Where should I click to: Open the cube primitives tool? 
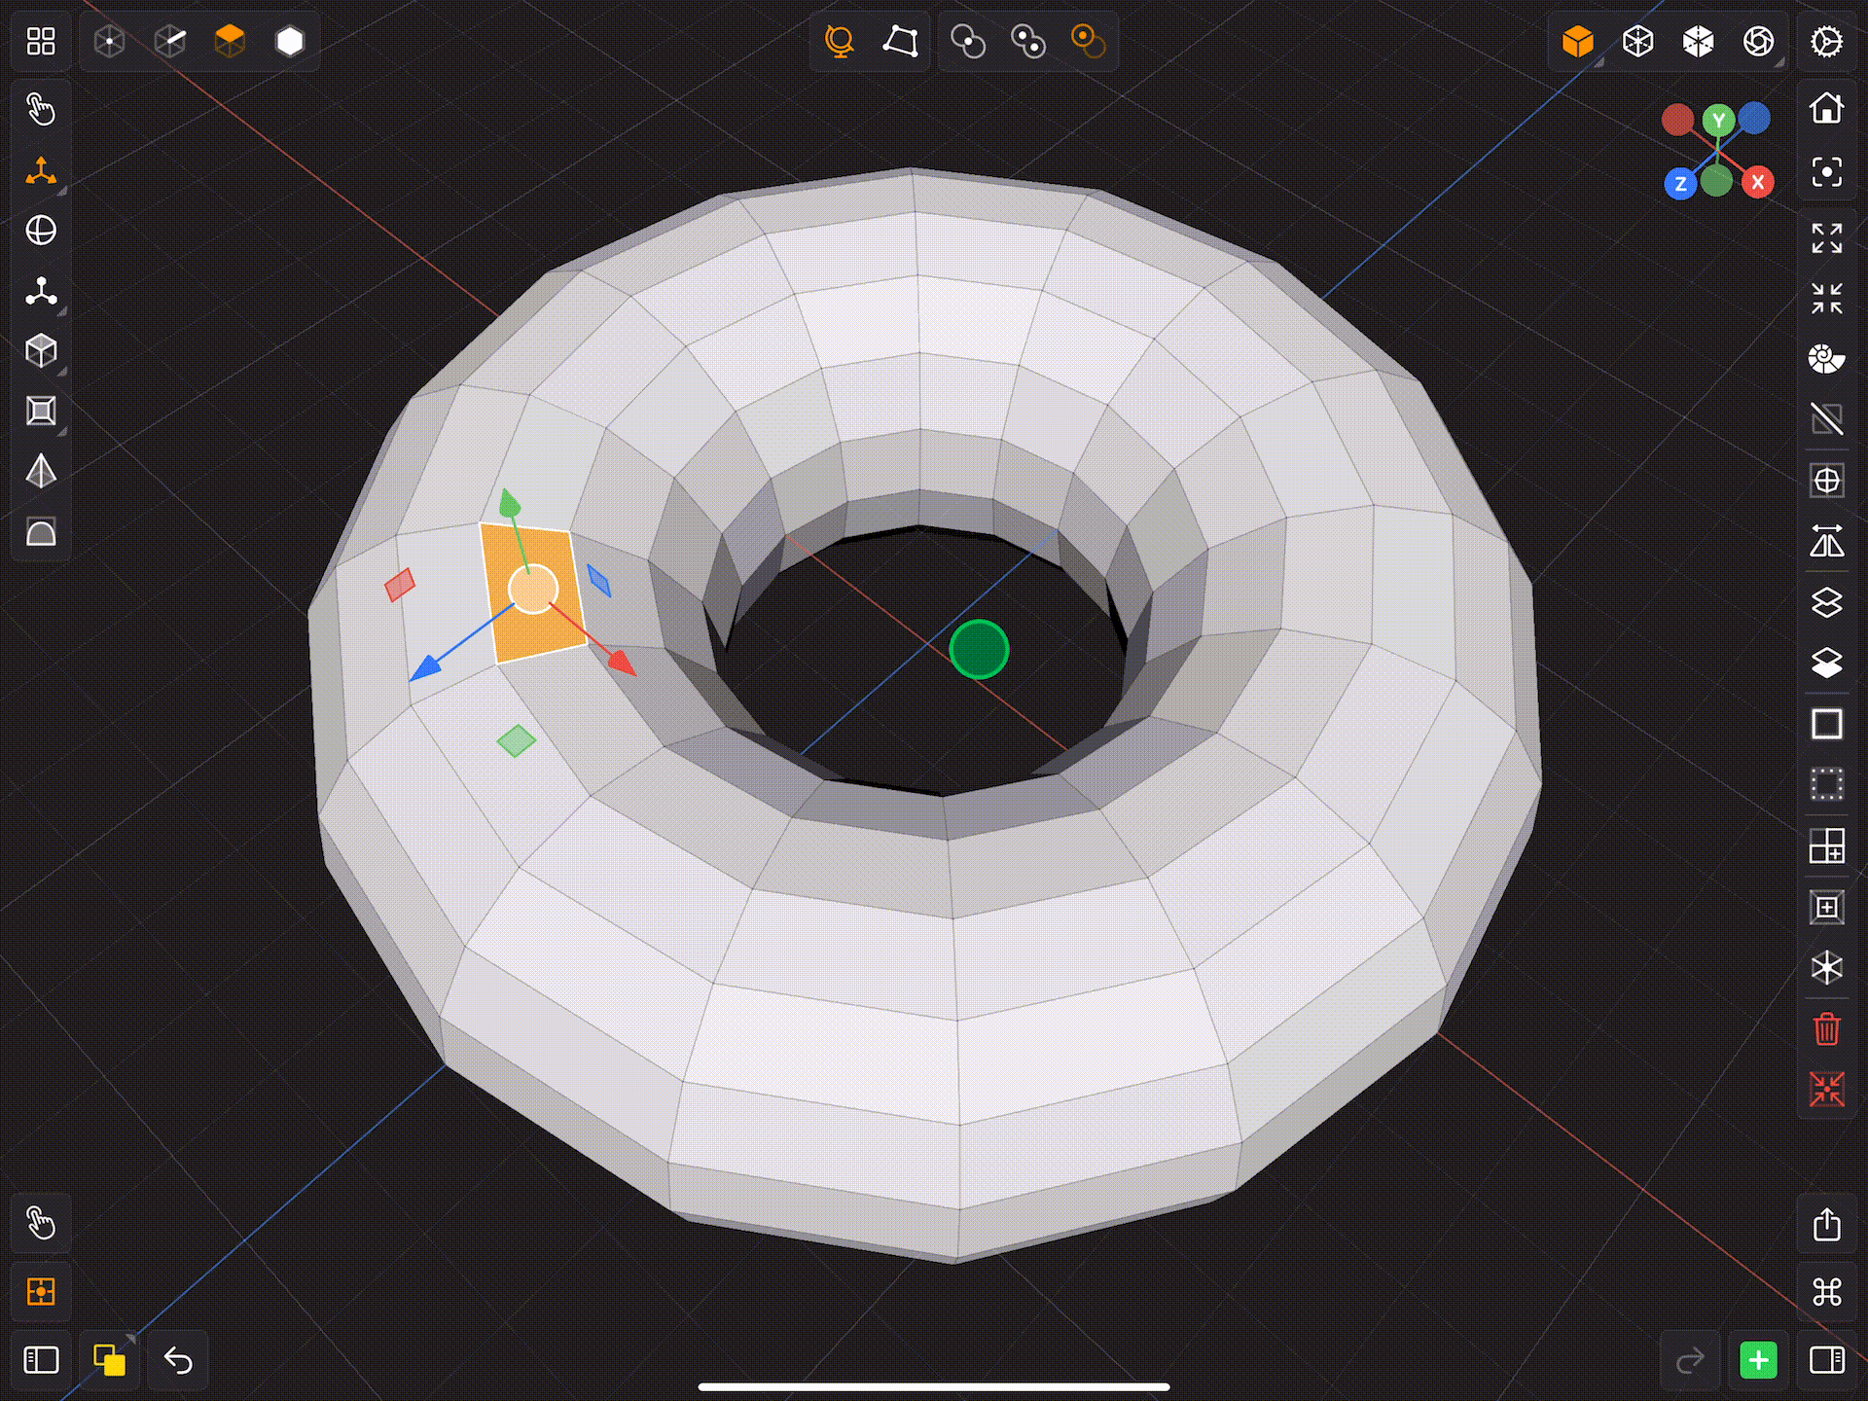tap(41, 351)
